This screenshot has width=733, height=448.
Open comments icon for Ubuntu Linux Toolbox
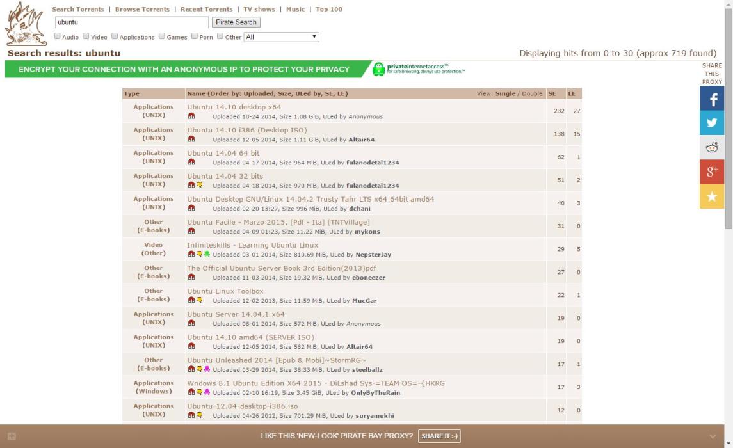[x=199, y=300]
